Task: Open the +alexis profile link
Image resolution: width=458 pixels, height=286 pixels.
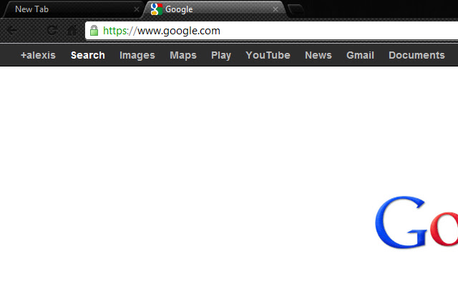Action: 38,55
